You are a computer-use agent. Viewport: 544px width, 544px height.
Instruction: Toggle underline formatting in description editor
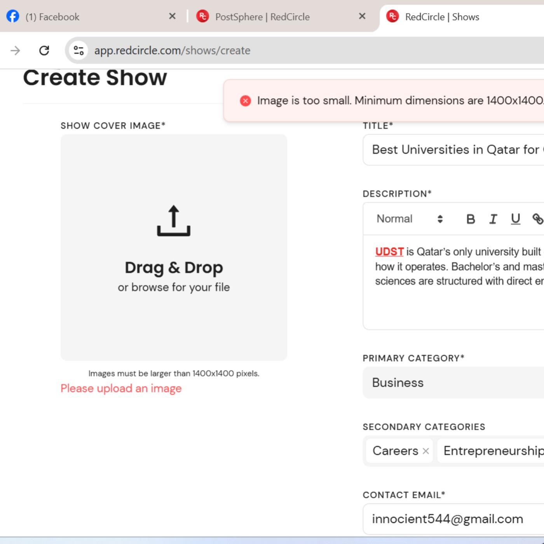point(516,219)
